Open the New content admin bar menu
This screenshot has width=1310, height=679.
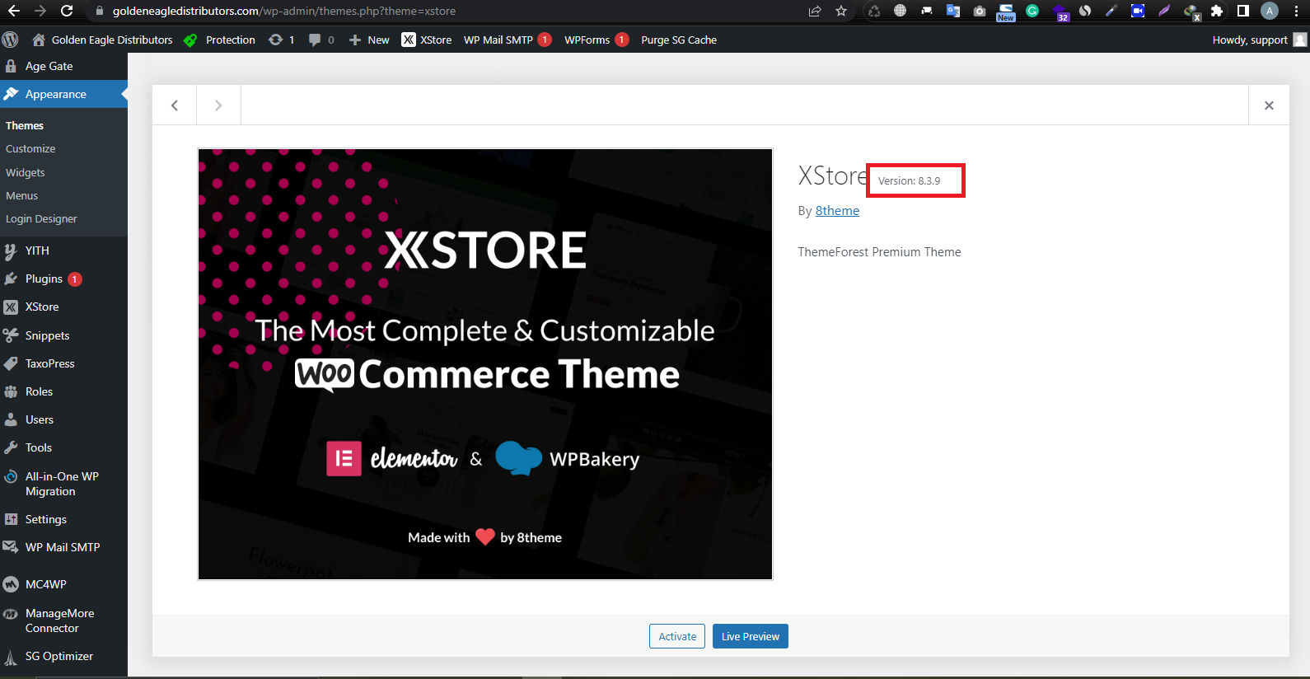369,40
